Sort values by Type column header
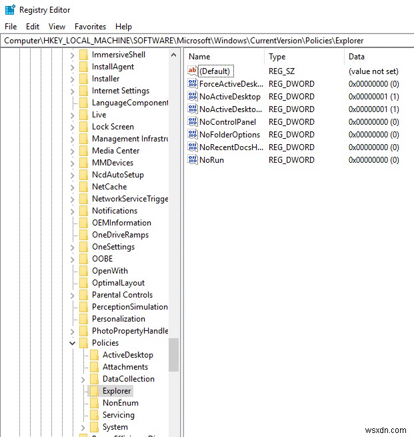The image size is (414, 437). 304,57
